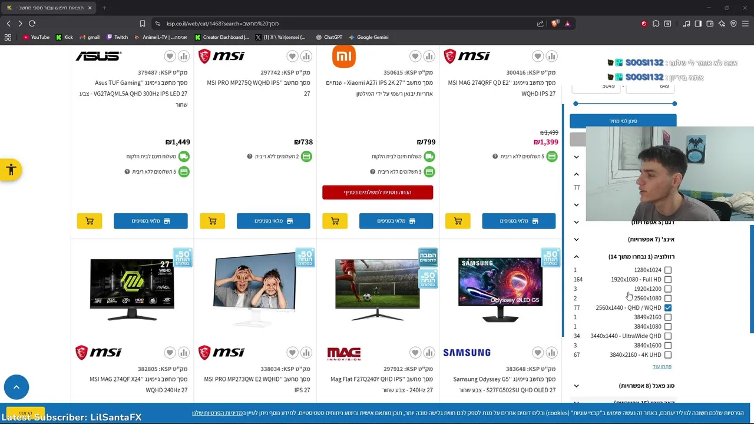The height and width of the screenshot is (424, 754).
Task: Share this page from address bar
Action: coord(540,24)
